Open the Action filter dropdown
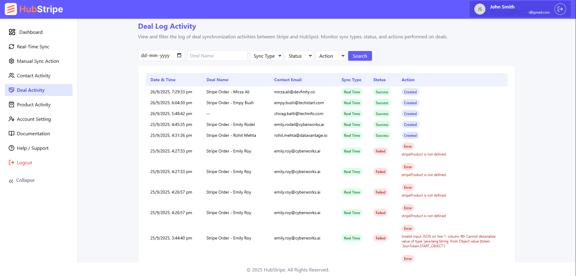 [331, 56]
